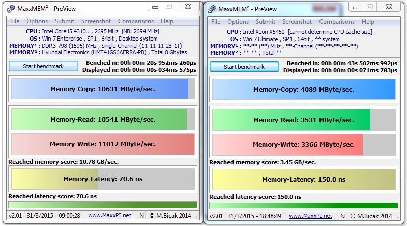Click 'Reached latency score: 150.0 ns' text
Image resolution: width=407 pixels, height=226 pixels.
click(255, 197)
